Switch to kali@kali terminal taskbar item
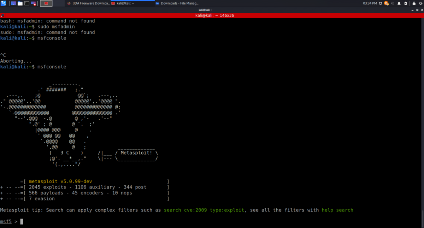This screenshot has height=228, width=424. coord(132,4)
